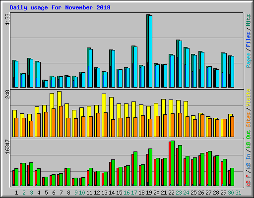Click the title 'Daily usage for November 2019'

tap(60, 7)
